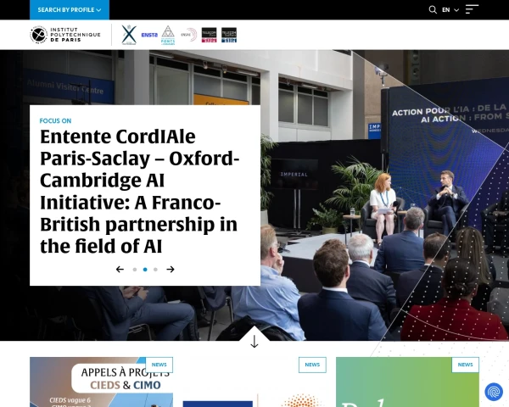Open the Appels à Projets CIEDS & CIMO card
Screen dimensions: 509x407
(101, 382)
